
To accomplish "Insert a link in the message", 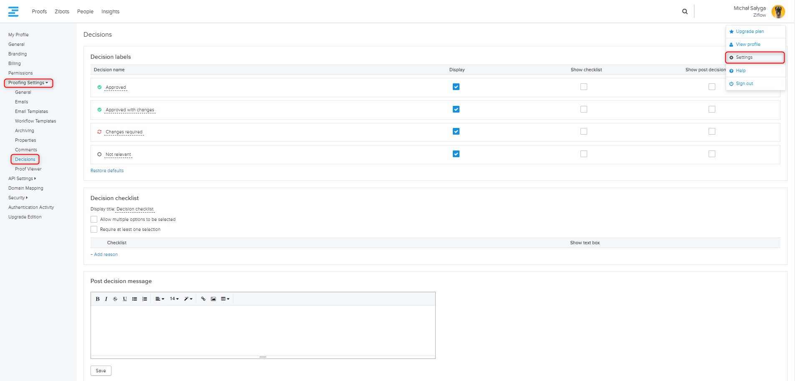I will (x=203, y=299).
